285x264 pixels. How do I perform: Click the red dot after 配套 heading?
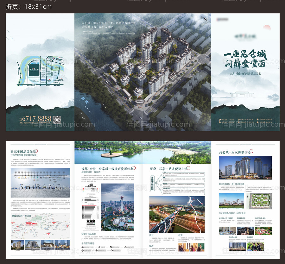pos(189,168)
